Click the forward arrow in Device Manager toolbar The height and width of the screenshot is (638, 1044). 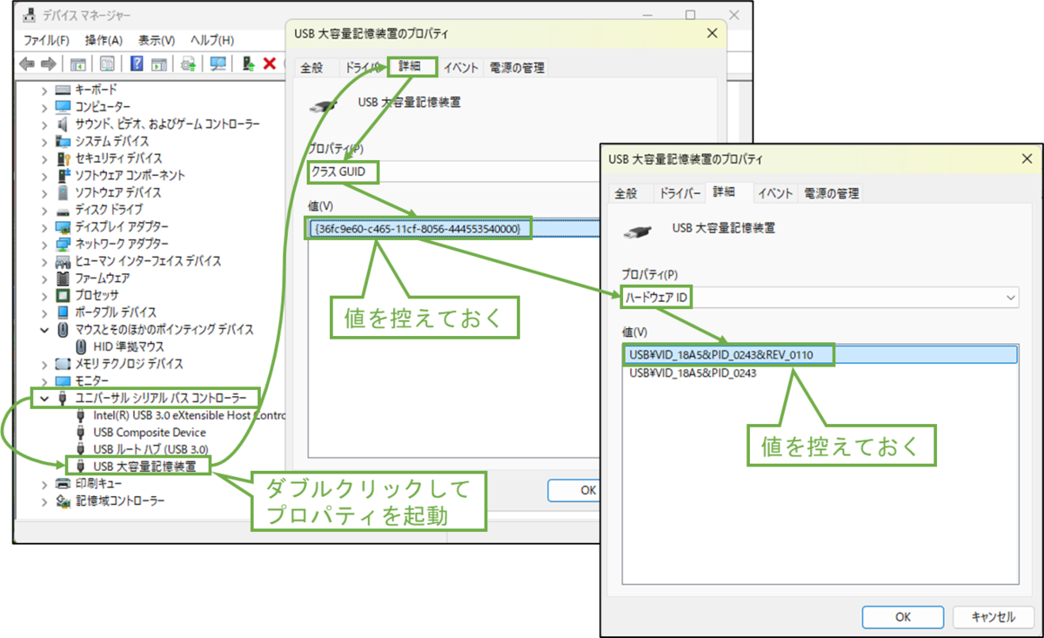tap(48, 63)
